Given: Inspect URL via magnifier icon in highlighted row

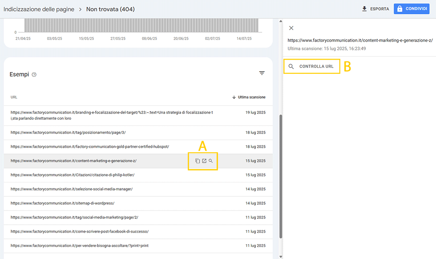Looking at the screenshot, I should point(211,161).
